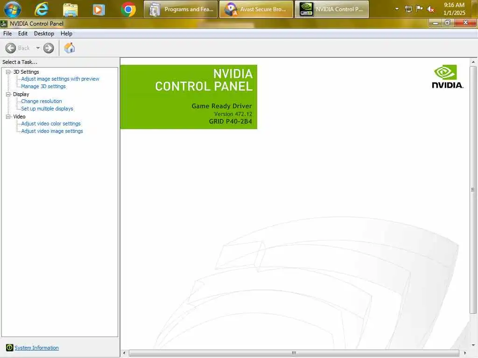
Task: Click the Game Ready Driver text
Action: pyautogui.click(x=222, y=106)
